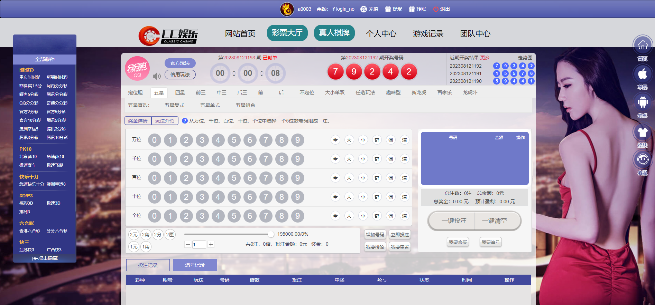The height and width of the screenshot is (305, 655).
Task: Click the home icon in right sidebar
Action: [642, 45]
